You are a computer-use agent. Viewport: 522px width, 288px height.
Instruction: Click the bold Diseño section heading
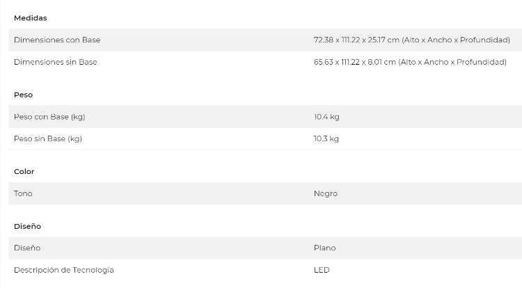point(27,226)
